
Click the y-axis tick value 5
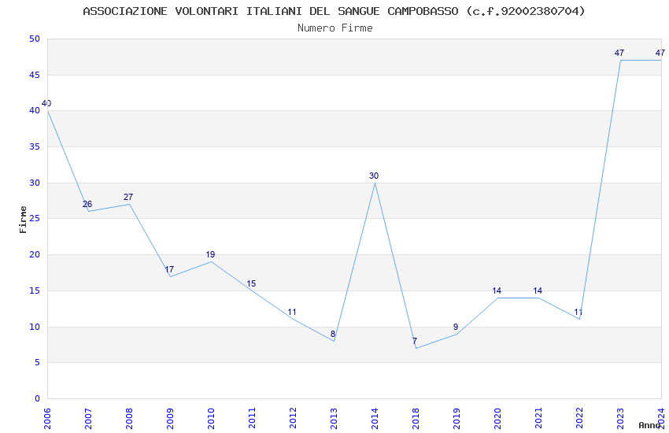click(x=38, y=363)
